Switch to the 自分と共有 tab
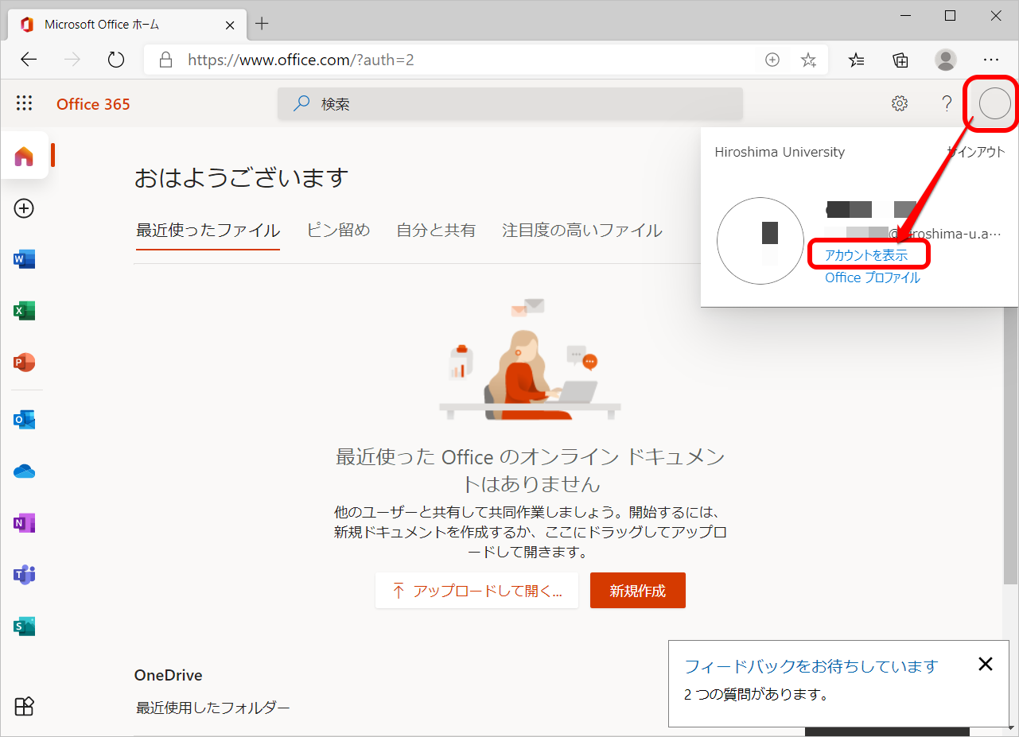The width and height of the screenshot is (1019, 737). tap(436, 231)
